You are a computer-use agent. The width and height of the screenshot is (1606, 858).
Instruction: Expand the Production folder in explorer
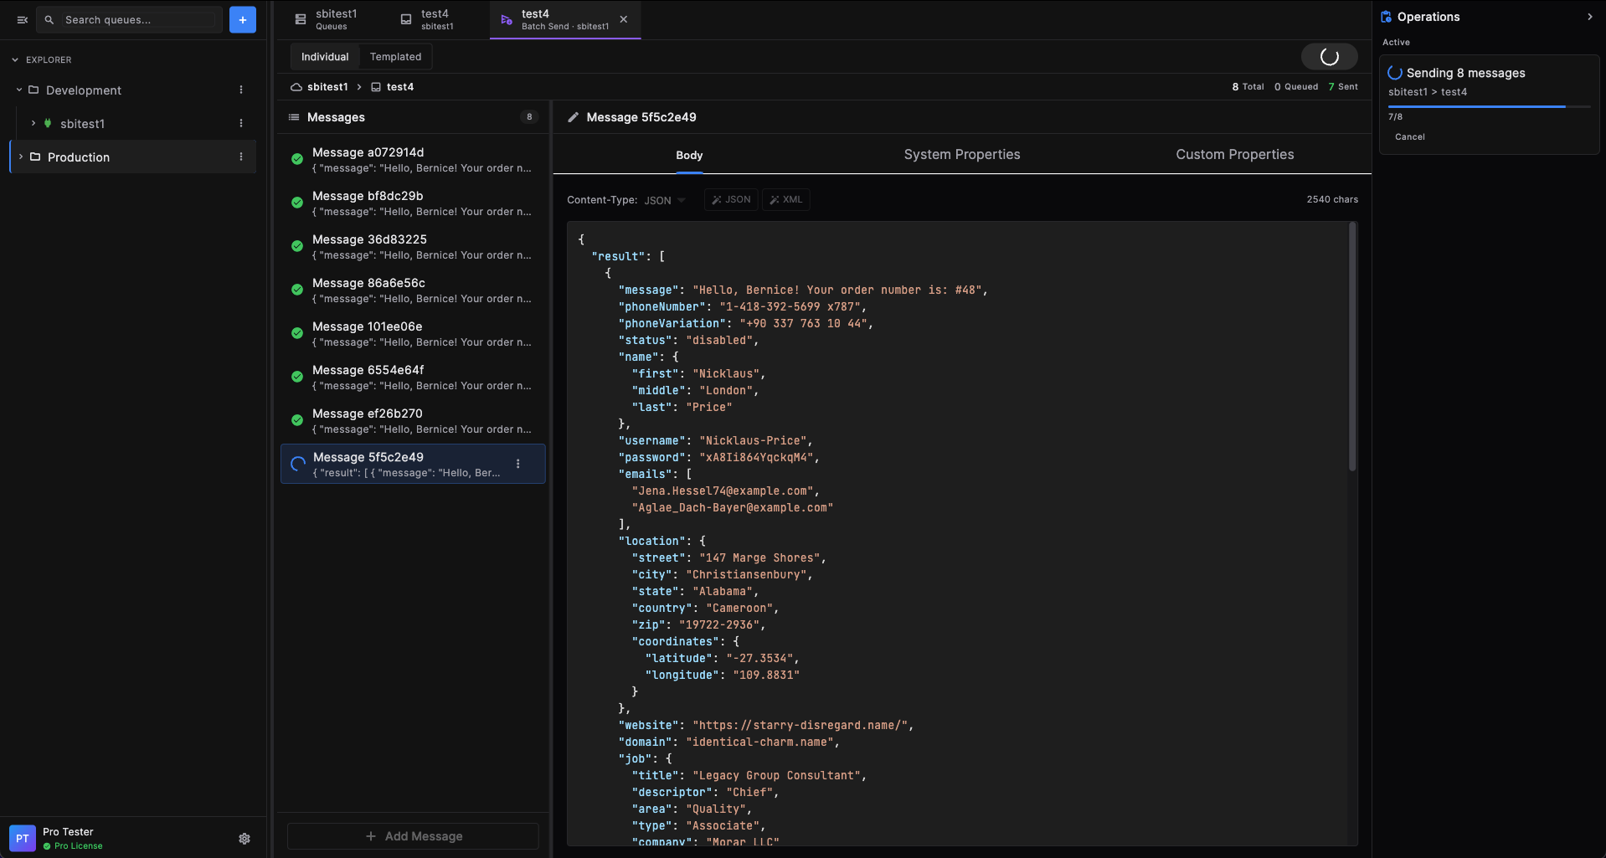point(21,157)
